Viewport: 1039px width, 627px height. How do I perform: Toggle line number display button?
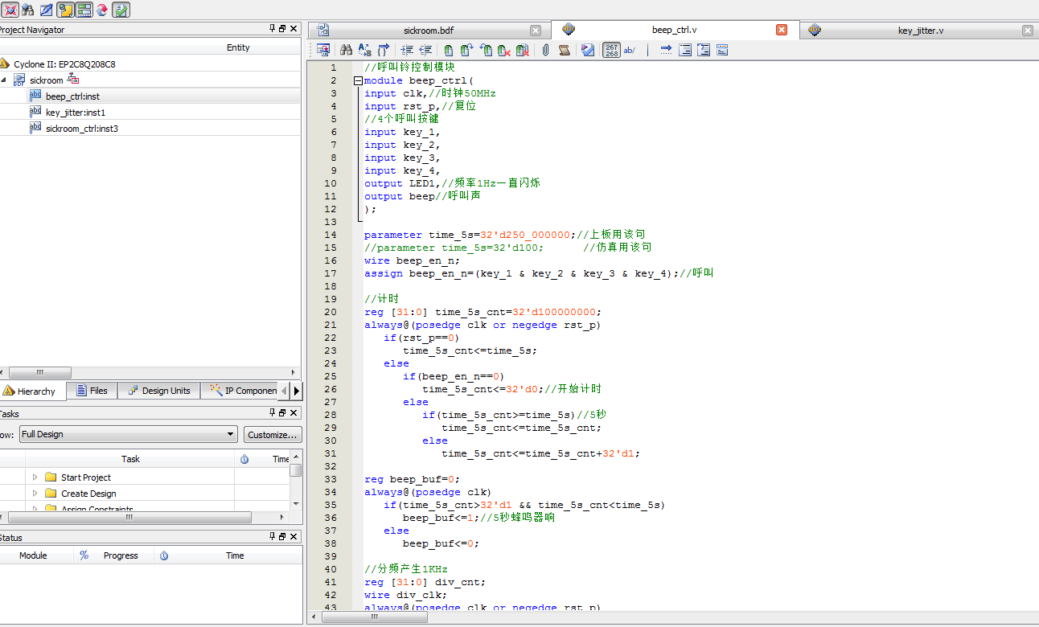[x=611, y=50]
